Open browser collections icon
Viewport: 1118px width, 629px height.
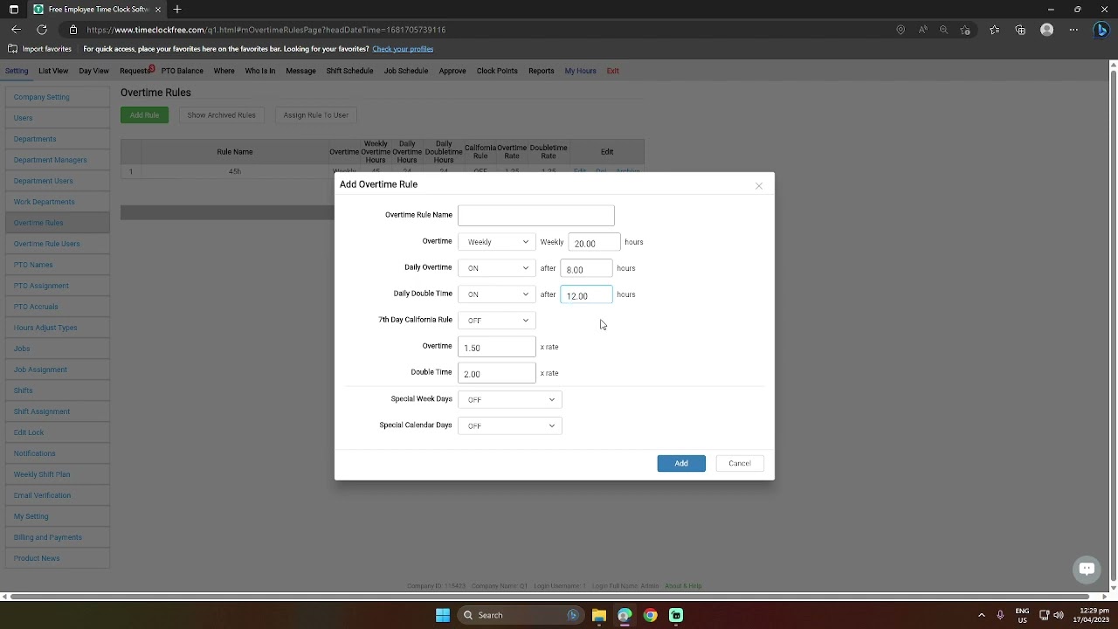(x=1020, y=30)
